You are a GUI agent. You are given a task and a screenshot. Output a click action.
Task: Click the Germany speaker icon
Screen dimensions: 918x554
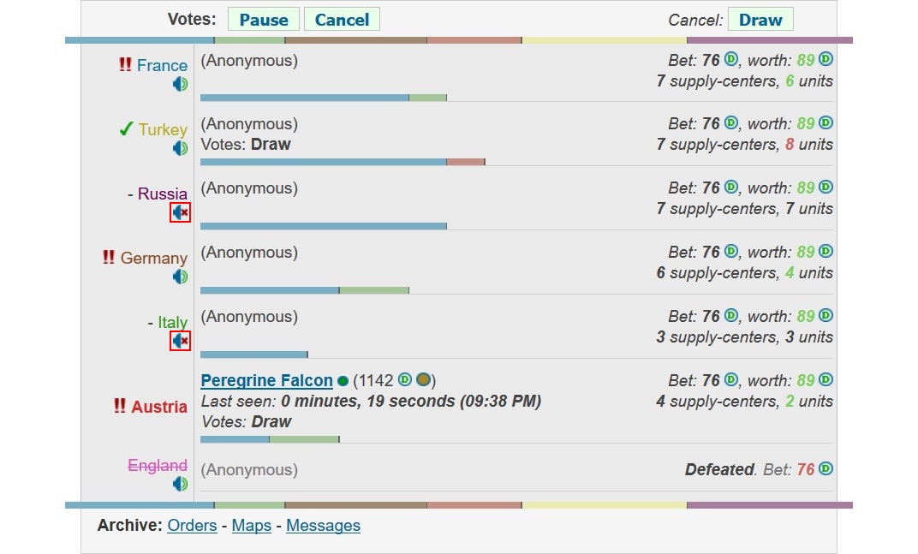181,276
